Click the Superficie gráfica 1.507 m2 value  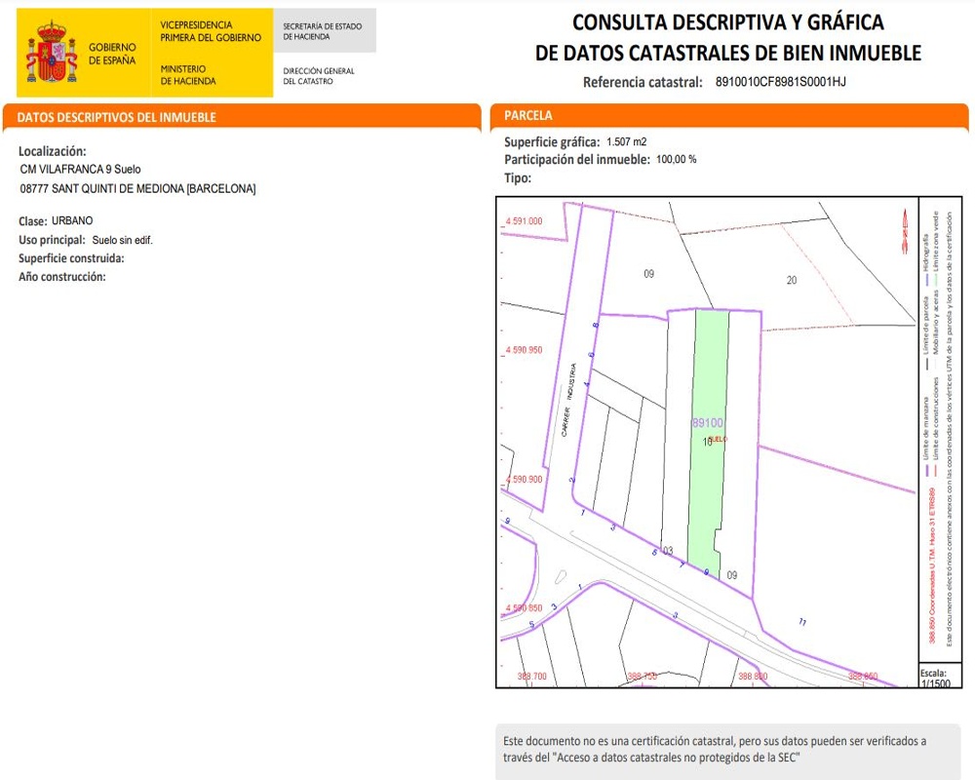click(x=626, y=142)
